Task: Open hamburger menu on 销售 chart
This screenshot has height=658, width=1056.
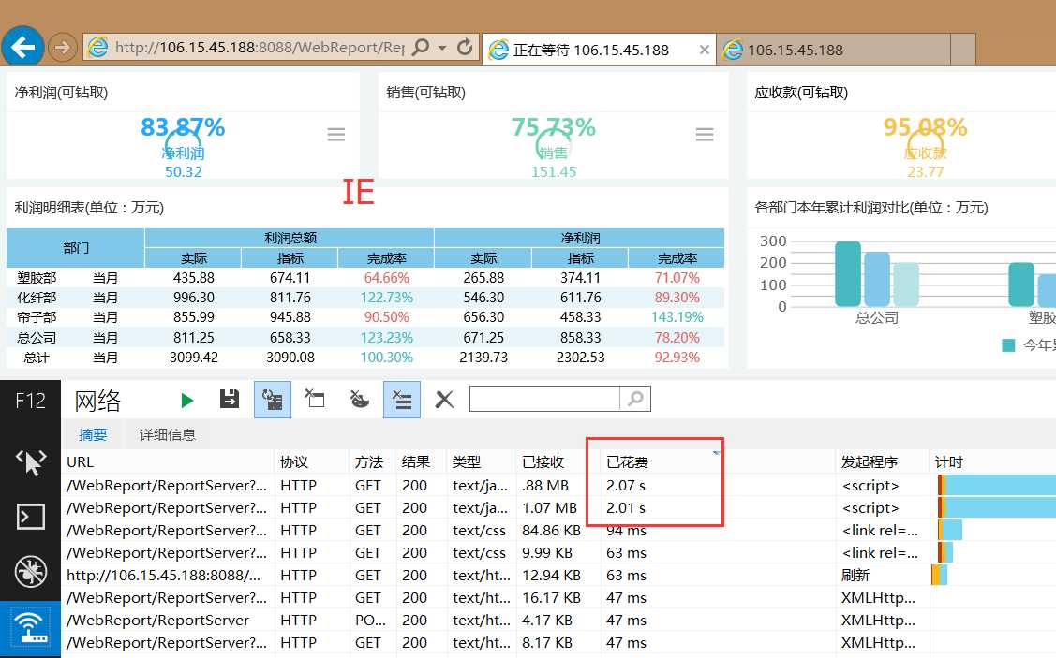Action: tap(705, 135)
